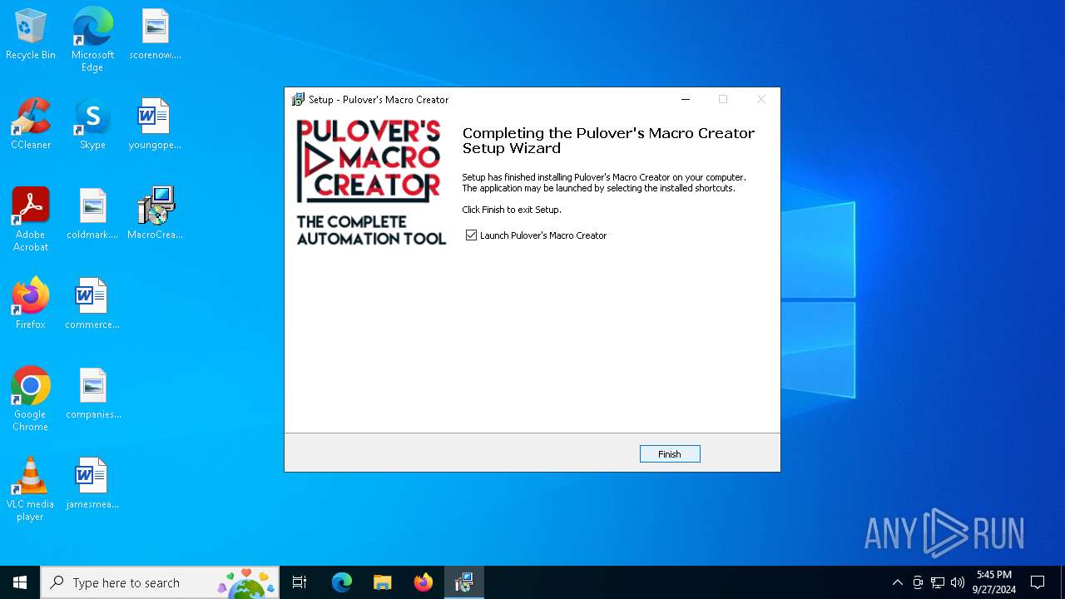Open the taskbar clock and date
1065x599 pixels.
click(x=994, y=582)
